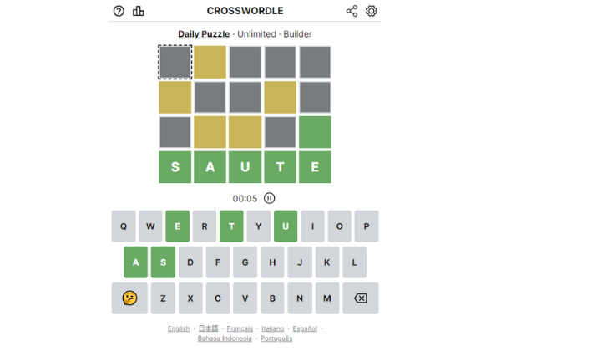Select Português language link
Screen dimensions: 597x351
(276, 338)
